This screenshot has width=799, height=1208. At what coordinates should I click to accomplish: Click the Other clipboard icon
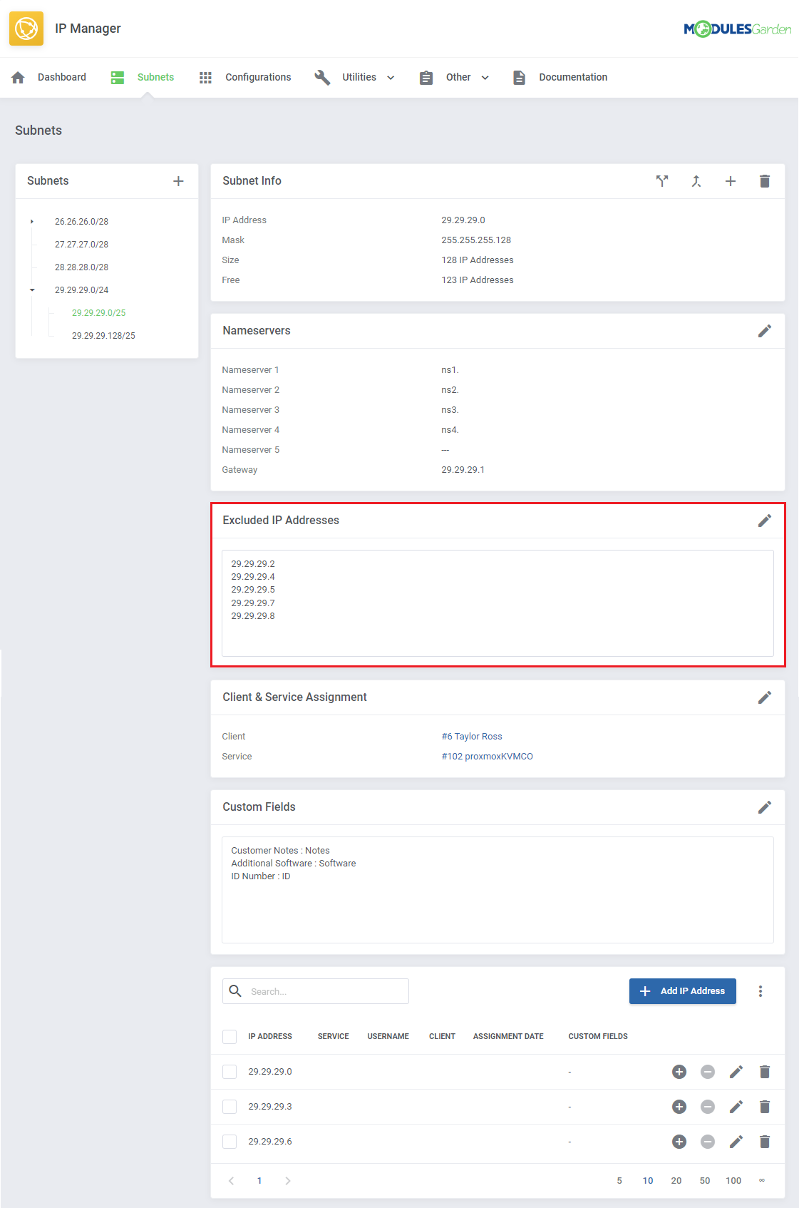pyautogui.click(x=426, y=77)
